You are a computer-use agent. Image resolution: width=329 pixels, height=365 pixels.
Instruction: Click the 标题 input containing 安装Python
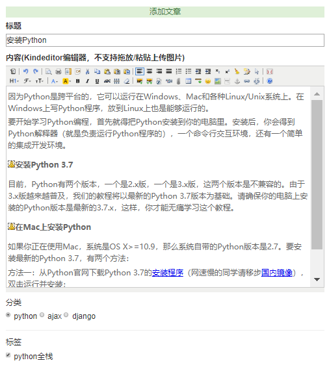[x=165, y=40]
